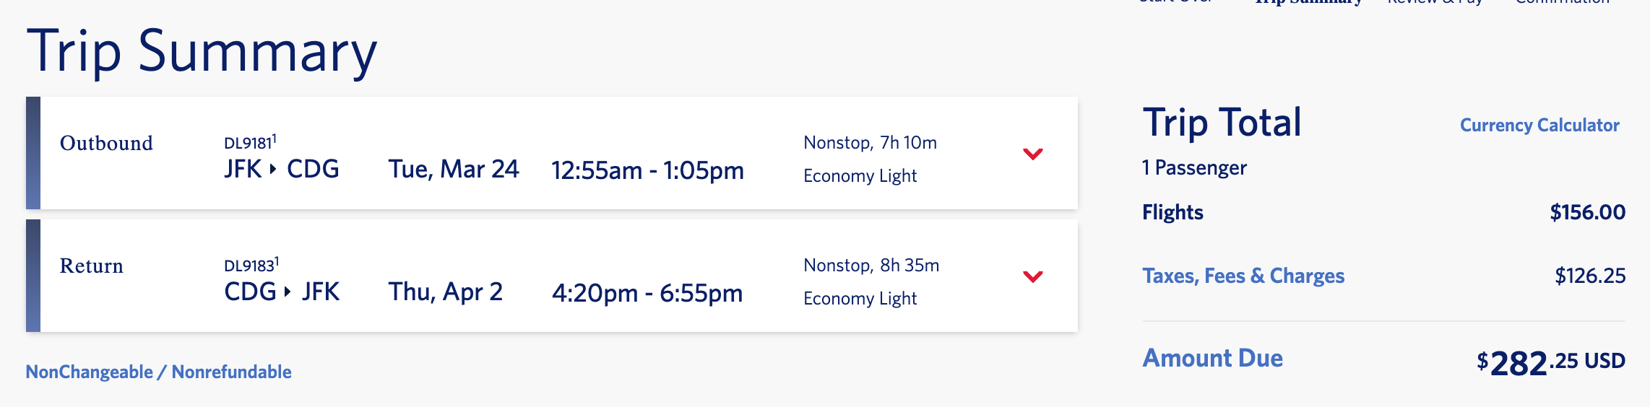Expand the Return flight details chevron
The image size is (1650, 407).
pos(1032,276)
